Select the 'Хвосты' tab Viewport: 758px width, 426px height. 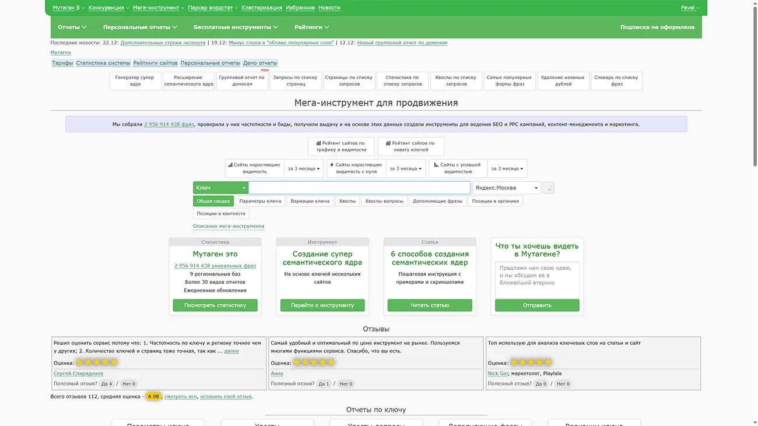[x=348, y=201]
